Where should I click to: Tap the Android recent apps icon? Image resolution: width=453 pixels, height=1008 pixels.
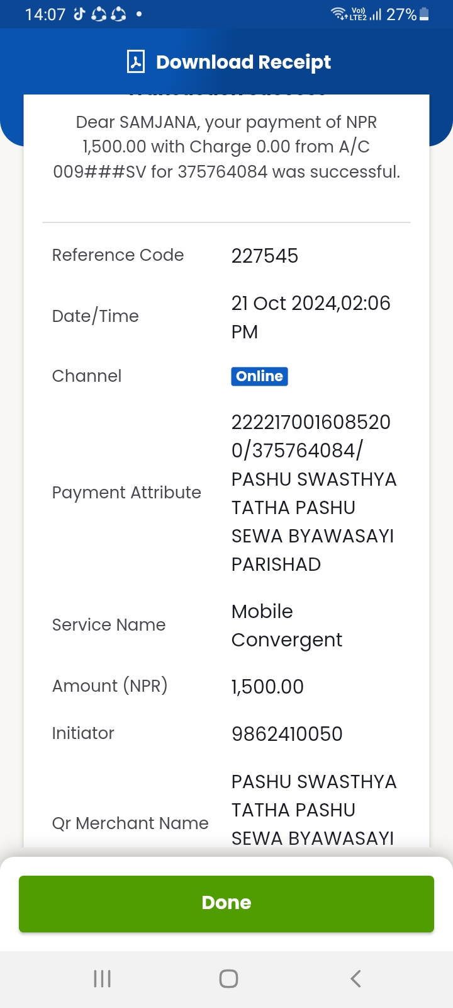click(x=102, y=978)
